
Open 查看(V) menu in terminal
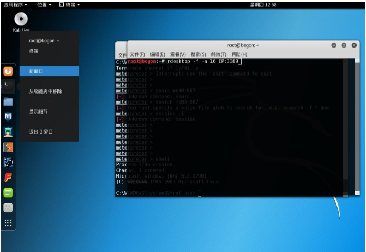178,54
